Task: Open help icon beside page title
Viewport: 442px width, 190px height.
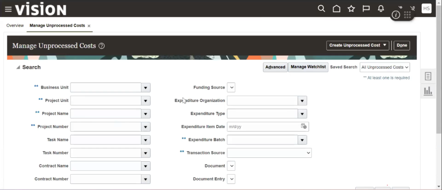Action: pos(102,46)
